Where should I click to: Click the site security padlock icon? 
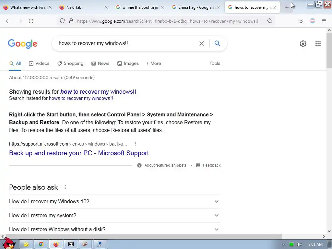[x=71, y=21]
